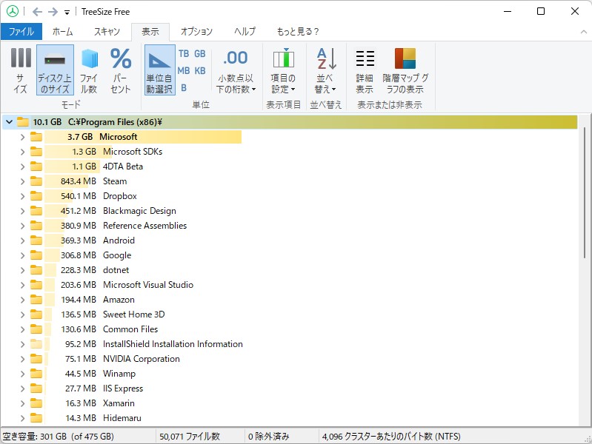Expand the Microsoft SDKs folder node

(x=23, y=152)
